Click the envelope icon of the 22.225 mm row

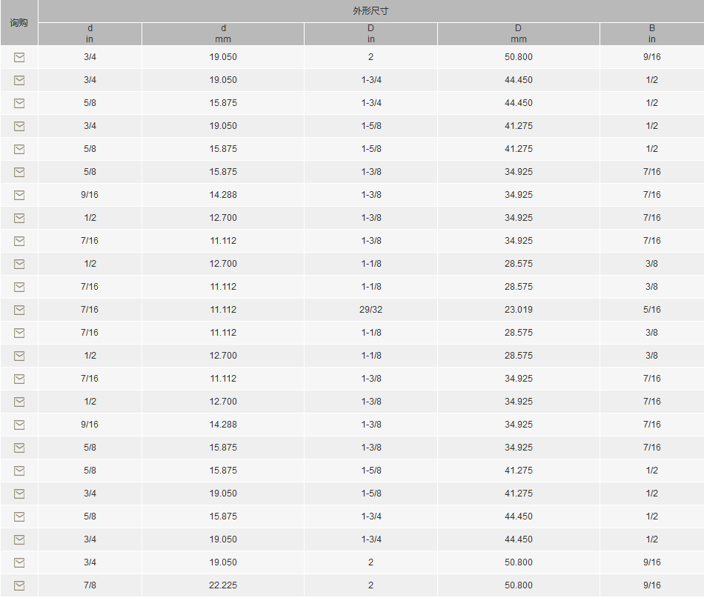click(x=19, y=585)
